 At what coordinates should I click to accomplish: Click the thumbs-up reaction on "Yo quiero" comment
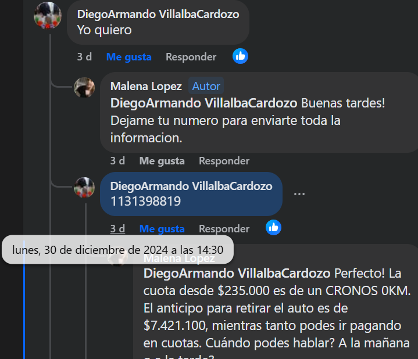[240, 56]
